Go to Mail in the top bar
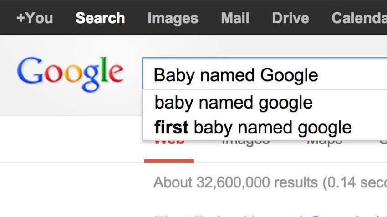The height and width of the screenshot is (217, 387). click(235, 18)
